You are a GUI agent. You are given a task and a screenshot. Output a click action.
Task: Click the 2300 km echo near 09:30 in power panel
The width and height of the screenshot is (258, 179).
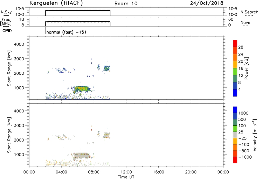pyautogui.click(x=107, y=68)
